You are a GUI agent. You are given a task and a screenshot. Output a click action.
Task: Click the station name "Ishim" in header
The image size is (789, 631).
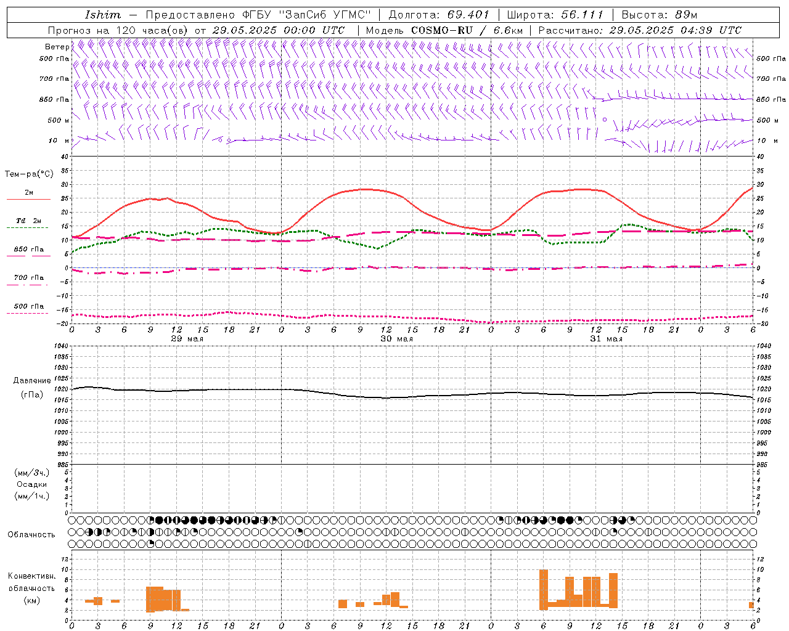(x=103, y=15)
